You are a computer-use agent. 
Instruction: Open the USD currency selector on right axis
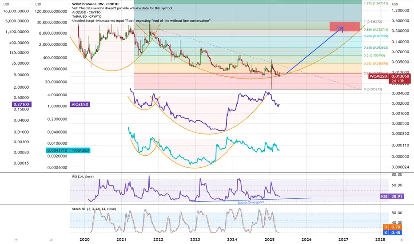pos(395,4)
